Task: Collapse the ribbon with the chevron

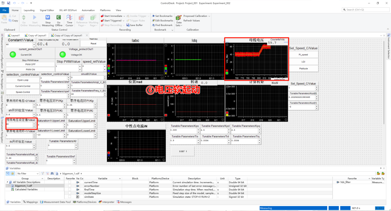Action: click(388, 29)
